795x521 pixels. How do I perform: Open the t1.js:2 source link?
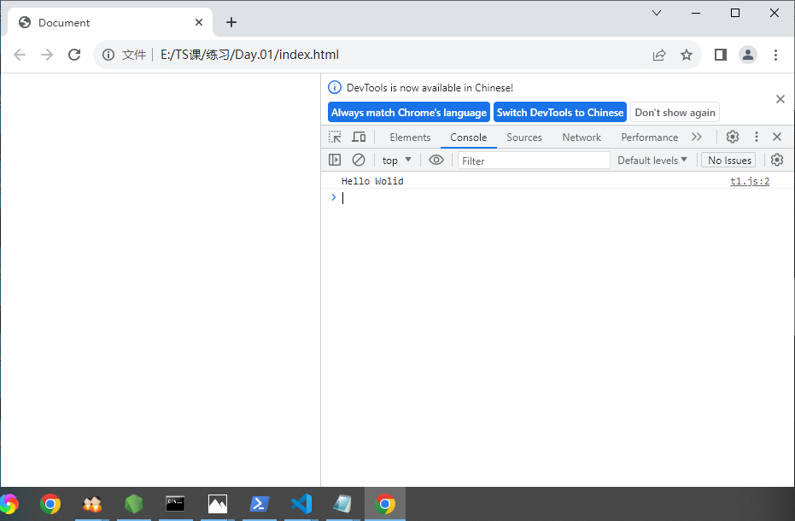click(749, 180)
